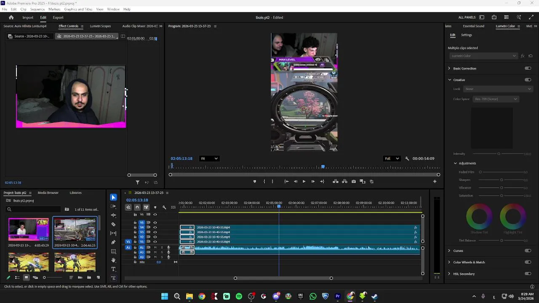The height and width of the screenshot is (303, 539).
Task: Play the Program monitor sequence
Action: click(x=304, y=181)
